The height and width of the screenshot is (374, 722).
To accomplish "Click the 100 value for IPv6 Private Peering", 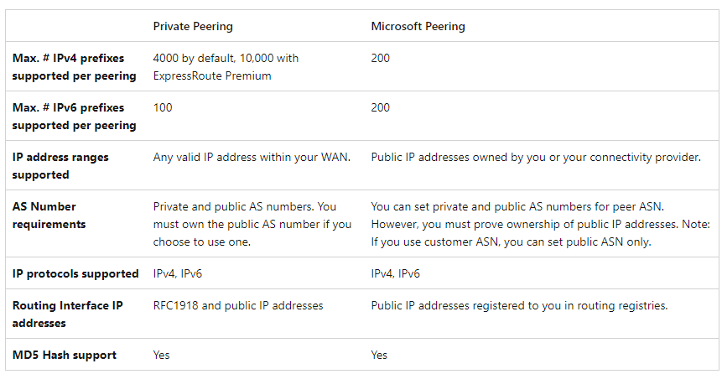I will click(x=162, y=108).
